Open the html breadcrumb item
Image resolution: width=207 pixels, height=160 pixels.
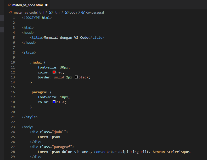[57, 12]
